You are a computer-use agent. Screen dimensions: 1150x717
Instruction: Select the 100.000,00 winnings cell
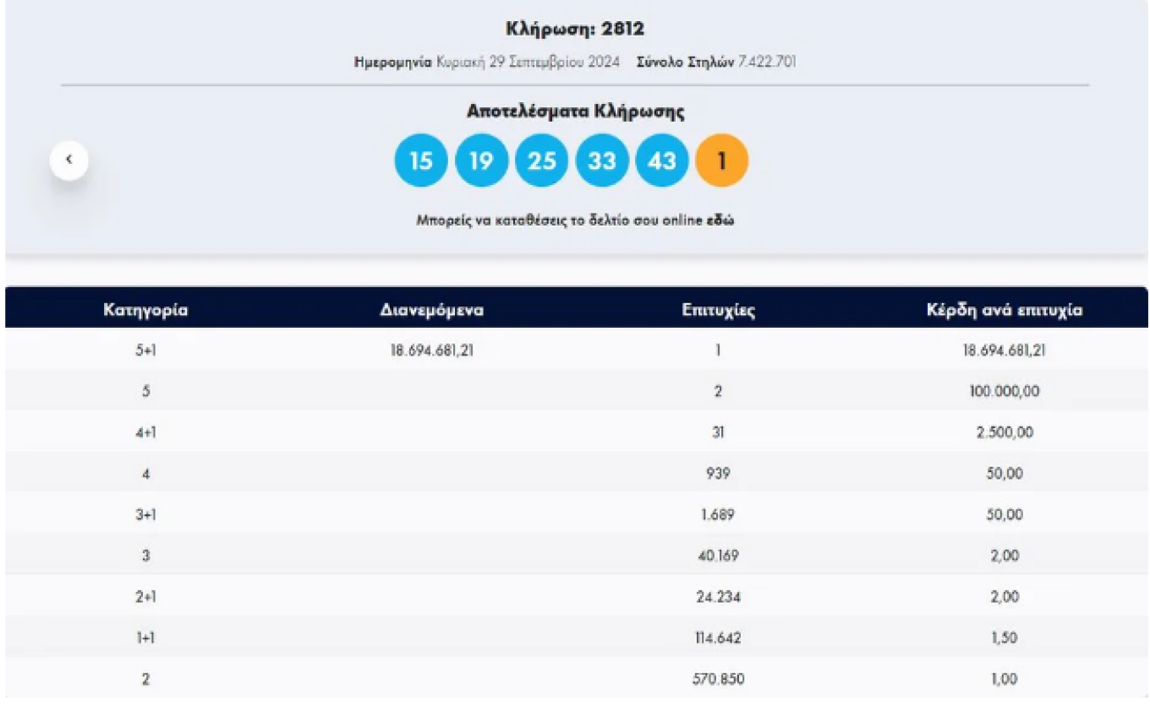tap(1004, 392)
